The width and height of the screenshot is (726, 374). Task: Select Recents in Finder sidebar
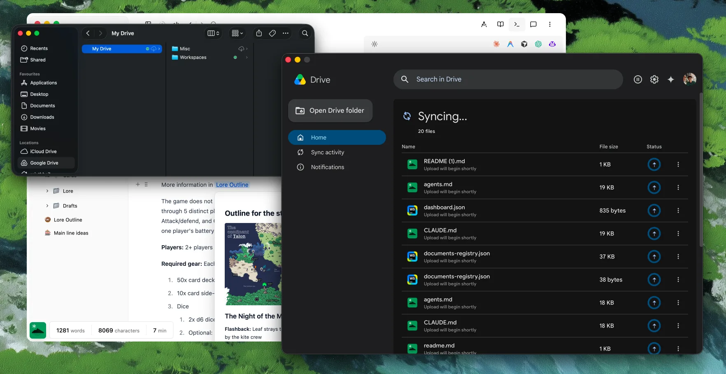(46, 49)
